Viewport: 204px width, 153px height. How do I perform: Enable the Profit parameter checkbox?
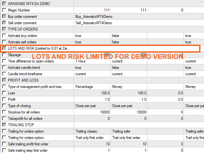pos(4,99)
